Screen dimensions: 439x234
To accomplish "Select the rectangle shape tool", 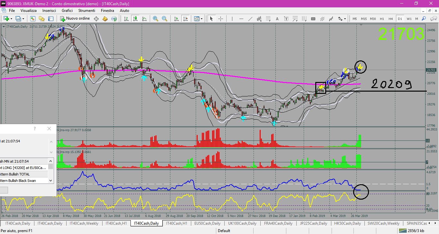I will (313, 19).
